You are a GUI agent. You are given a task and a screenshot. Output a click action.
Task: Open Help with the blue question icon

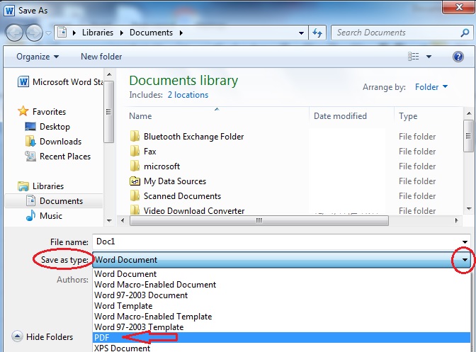[458, 57]
